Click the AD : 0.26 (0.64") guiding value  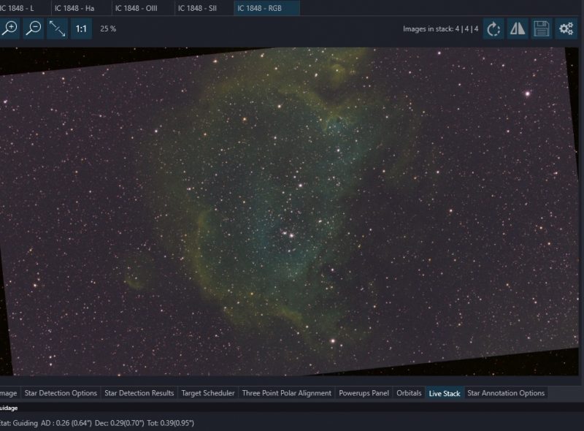[x=66, y=423]
